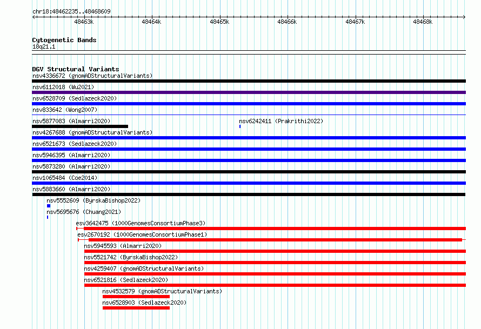Click the 48468k ruler tick label
The height and width of the screenshot is (329, 481).
point(423,22)
